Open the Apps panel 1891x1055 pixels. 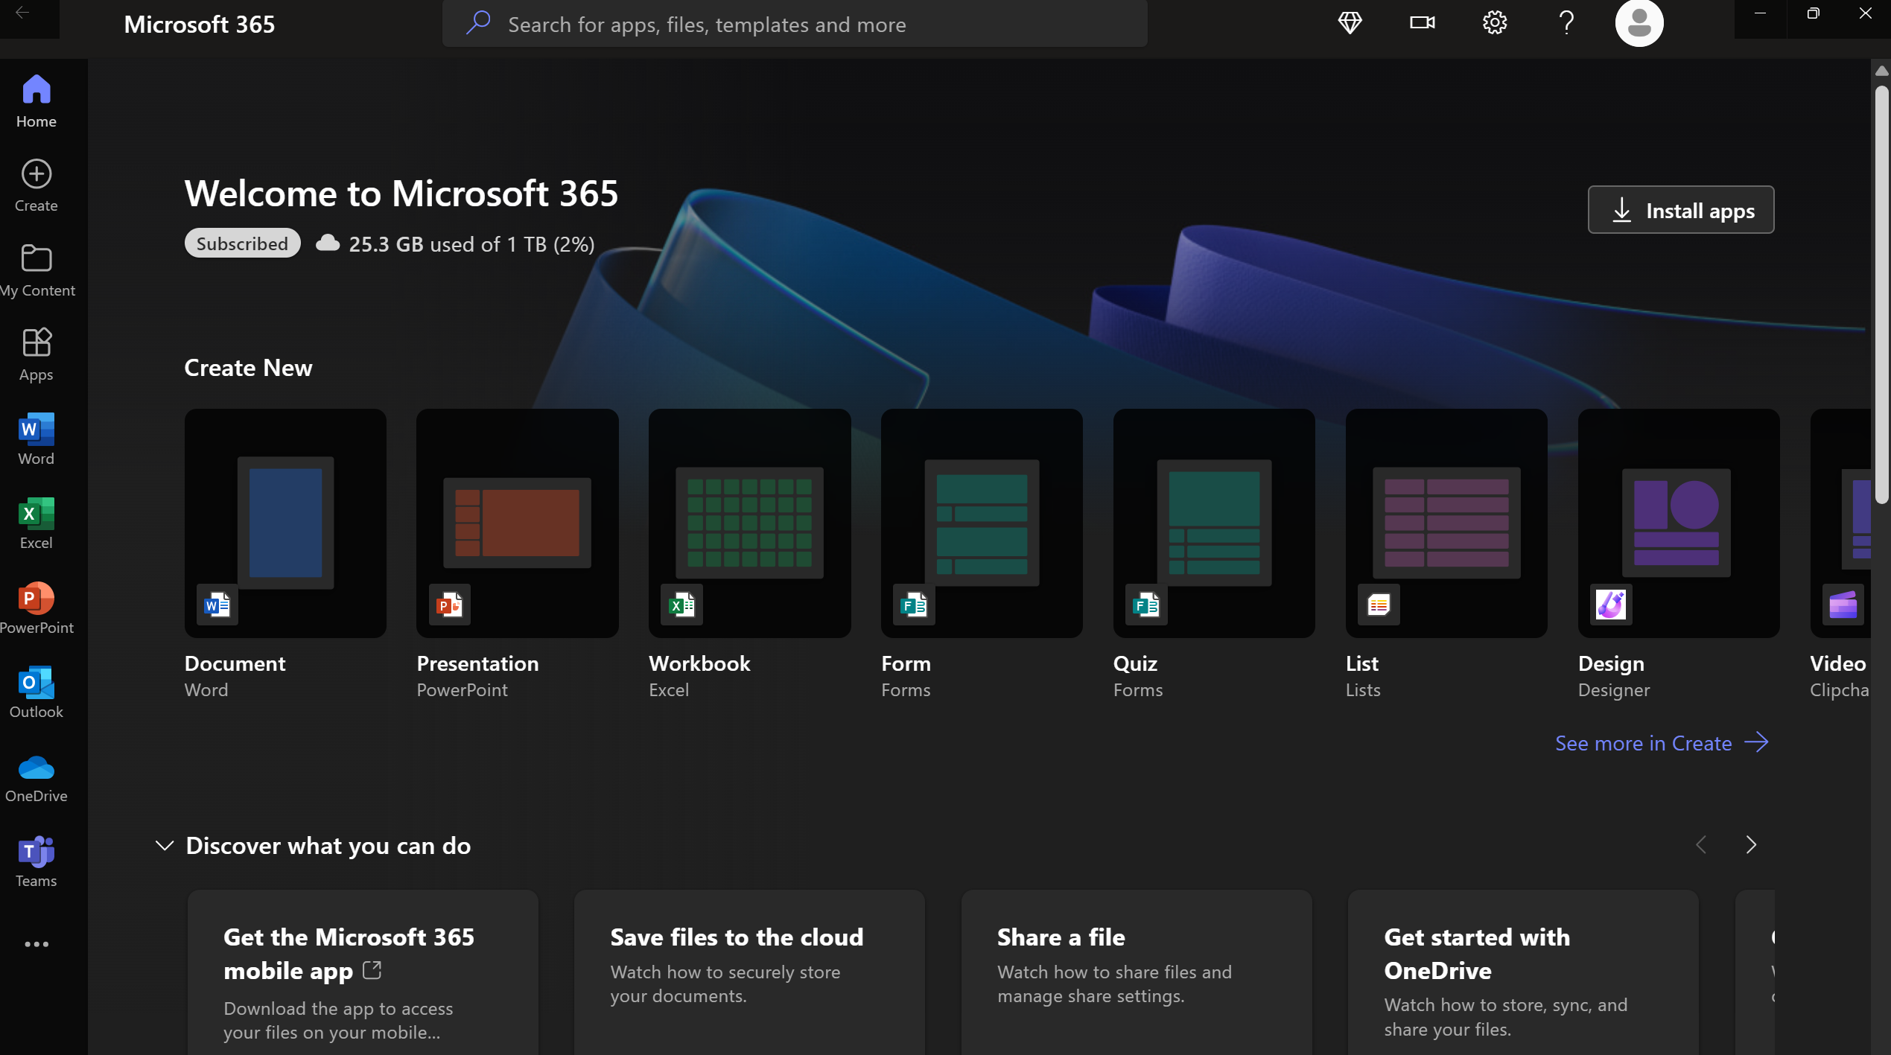click(35, 352)
